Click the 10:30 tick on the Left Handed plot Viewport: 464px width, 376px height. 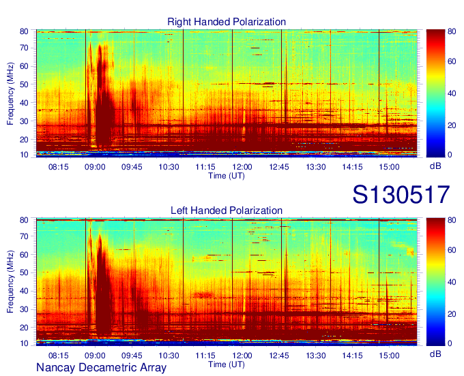169,356
